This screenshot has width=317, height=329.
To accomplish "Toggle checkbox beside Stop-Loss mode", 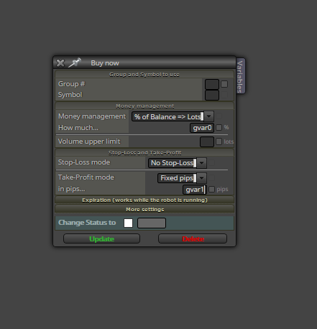I will point(211,163).
